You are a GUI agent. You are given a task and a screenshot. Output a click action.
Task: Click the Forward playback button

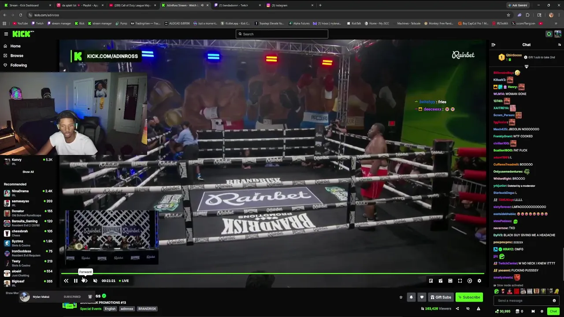(85, 281)
